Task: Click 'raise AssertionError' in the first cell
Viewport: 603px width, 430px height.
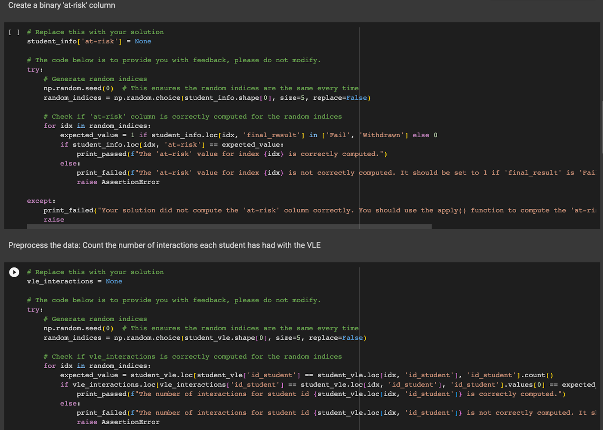Action: (118, 182)
